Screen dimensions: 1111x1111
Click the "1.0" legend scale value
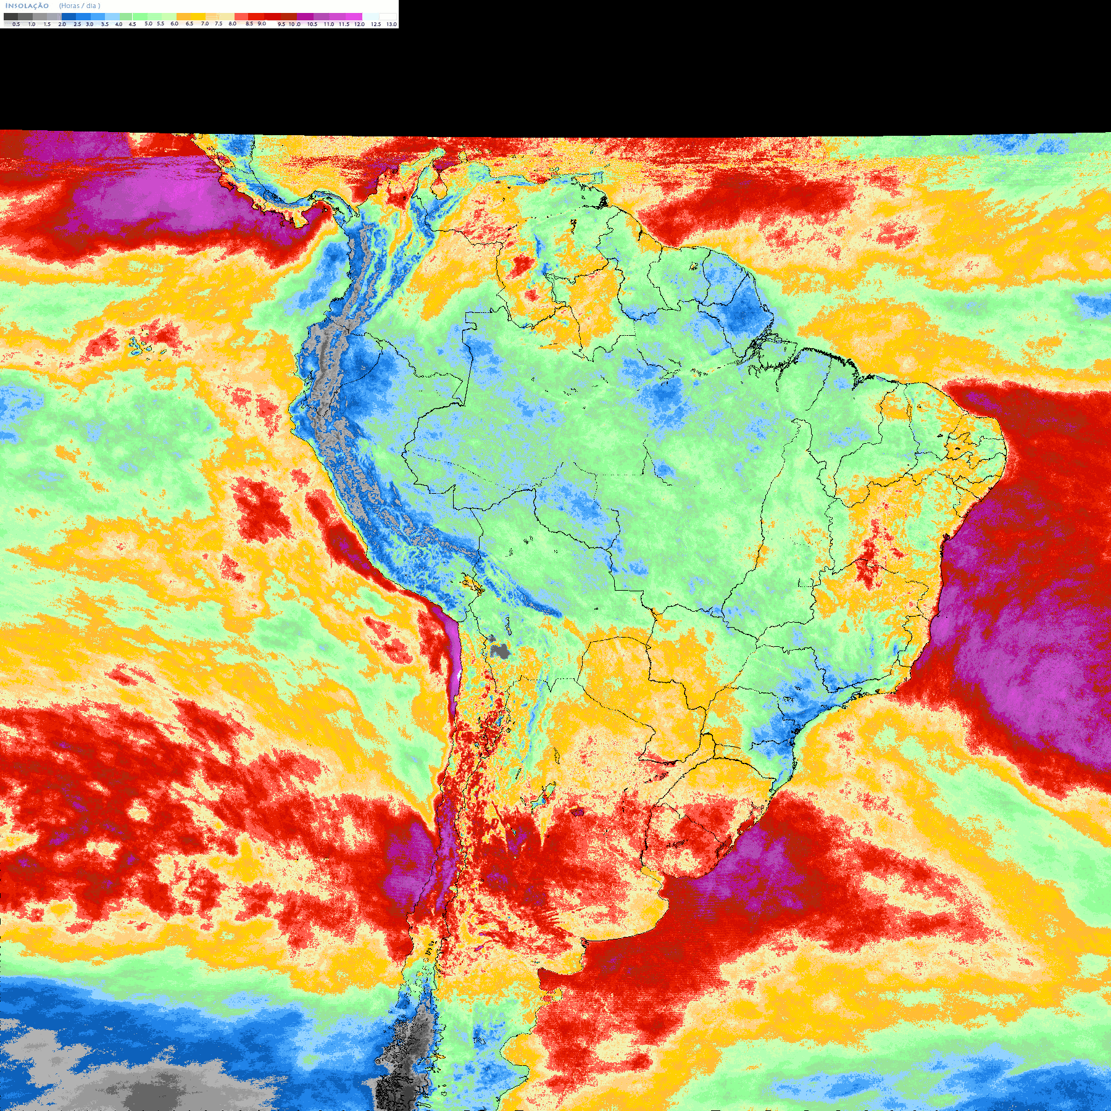pos(32,24)
